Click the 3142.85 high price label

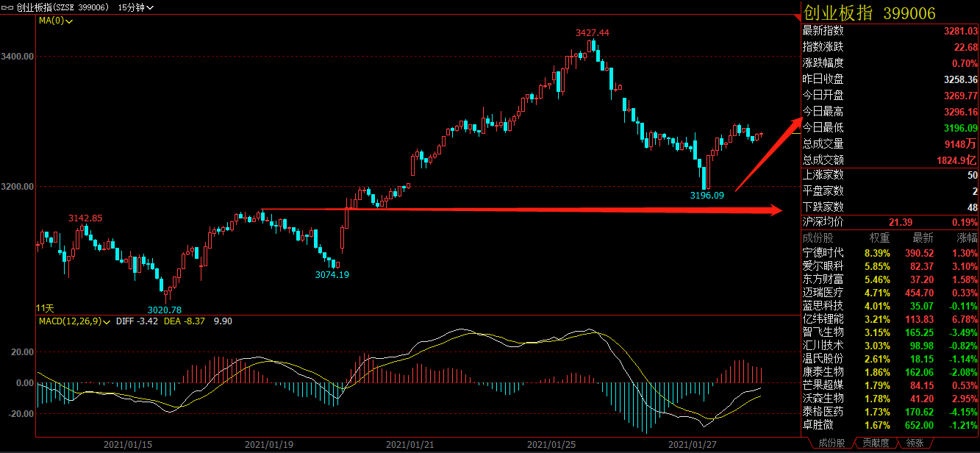tap(85, 218)
